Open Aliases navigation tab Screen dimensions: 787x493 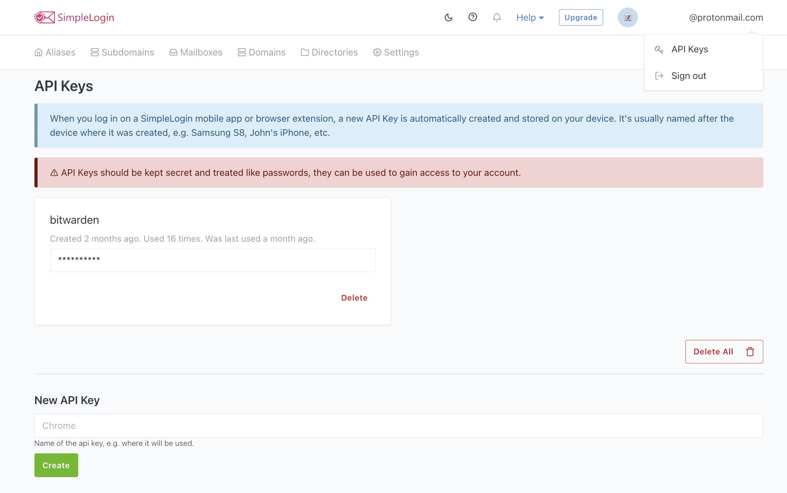pyautogui.click(x=54, y=52)
